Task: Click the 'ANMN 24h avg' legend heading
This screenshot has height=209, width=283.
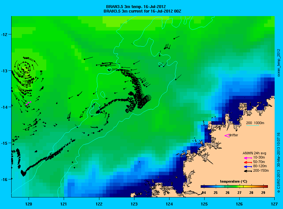Action: pyautogui.click(x=254, y=153)
